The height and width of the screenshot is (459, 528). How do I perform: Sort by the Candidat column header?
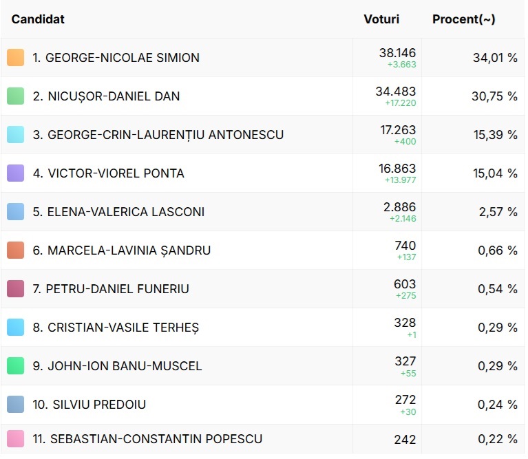click(38, 19)
